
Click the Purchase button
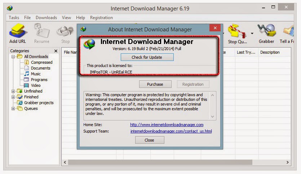(155, 84)
